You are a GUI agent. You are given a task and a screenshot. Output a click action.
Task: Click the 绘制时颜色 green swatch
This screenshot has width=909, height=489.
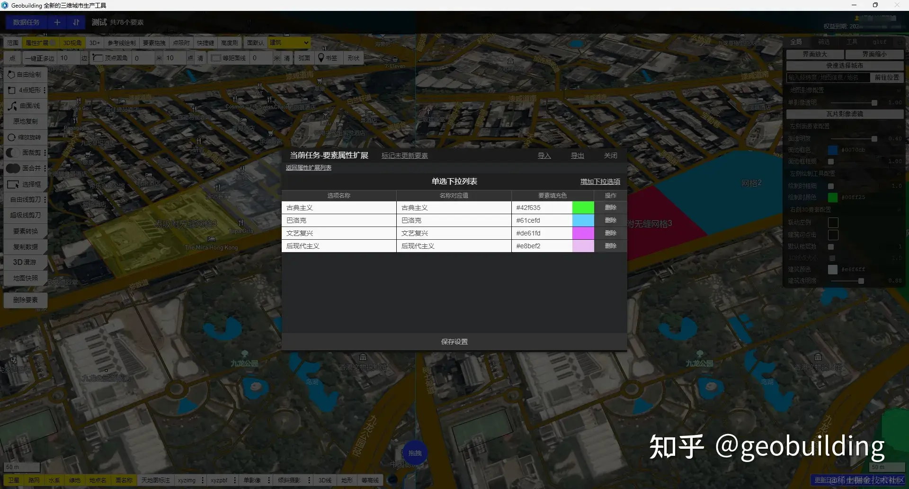click(x=833, y=197)
